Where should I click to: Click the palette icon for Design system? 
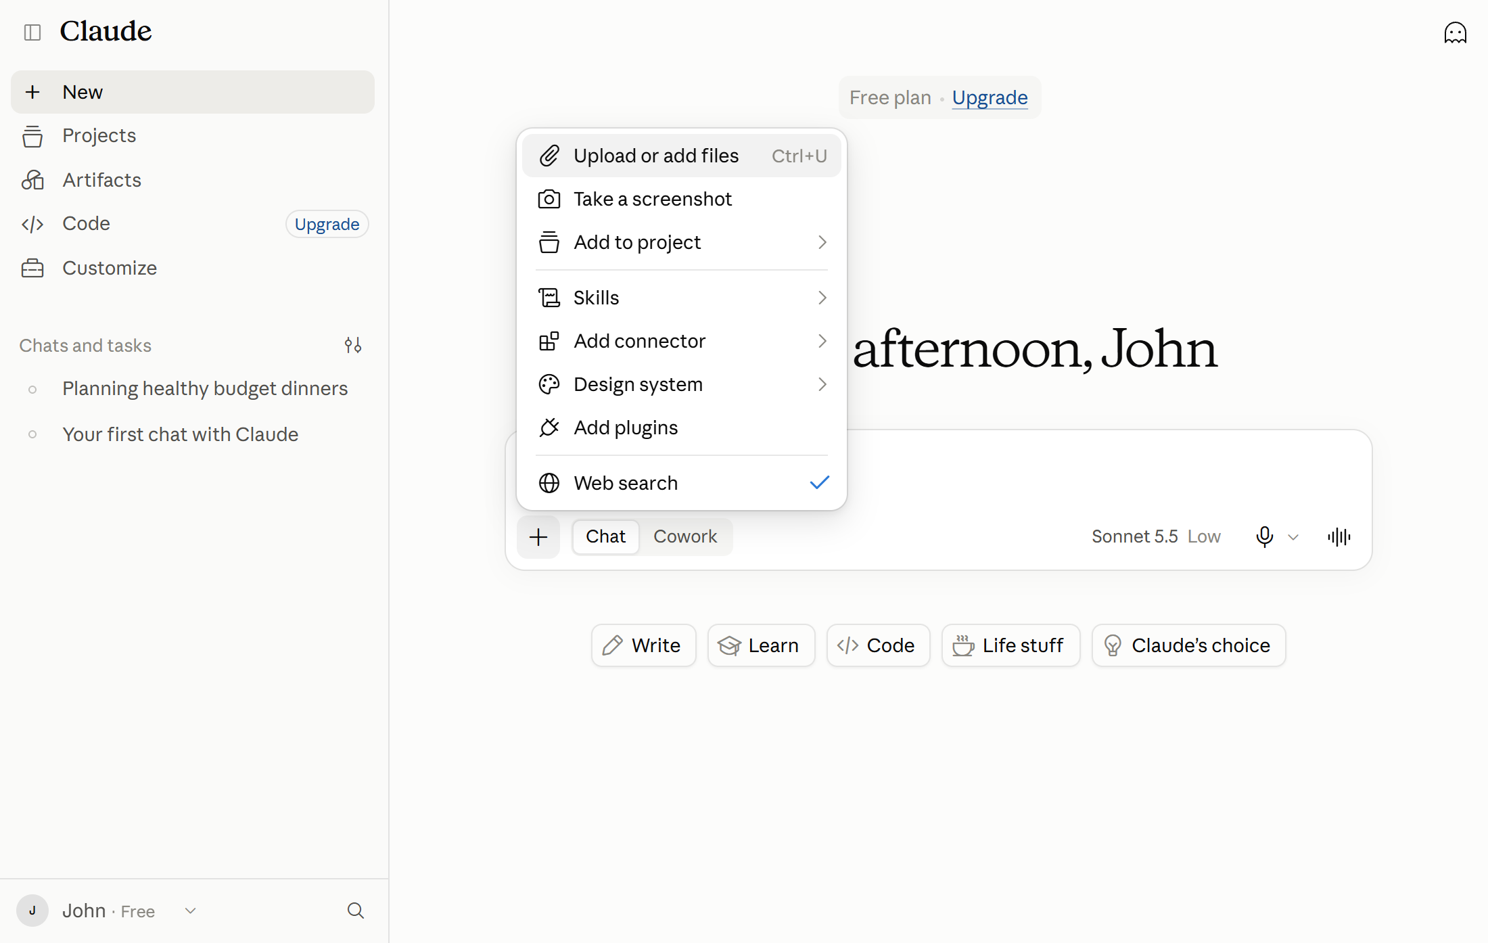point(549,384)
